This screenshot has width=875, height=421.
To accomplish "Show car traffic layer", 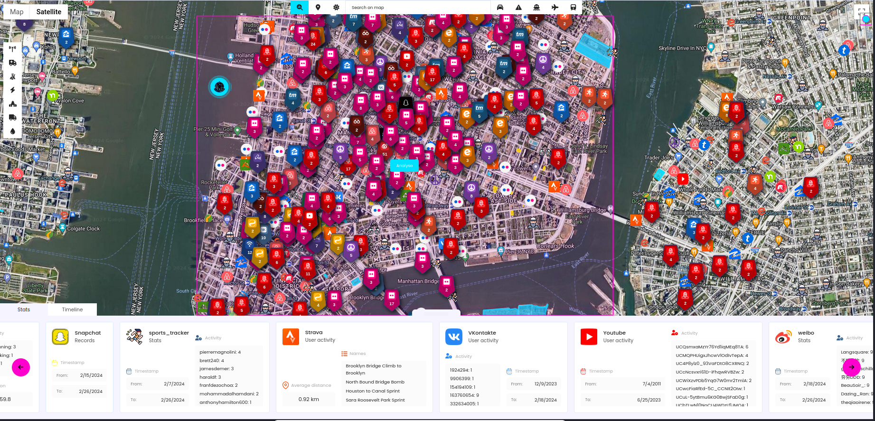I will tap(500, 7).
